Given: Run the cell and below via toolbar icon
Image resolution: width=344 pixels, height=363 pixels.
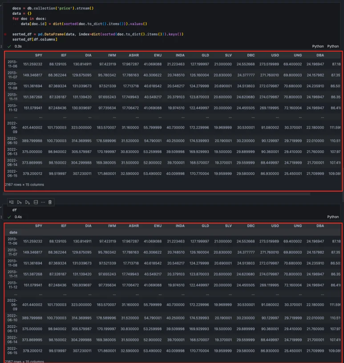Looking at the screenshot, I should (x=27, y=202).
